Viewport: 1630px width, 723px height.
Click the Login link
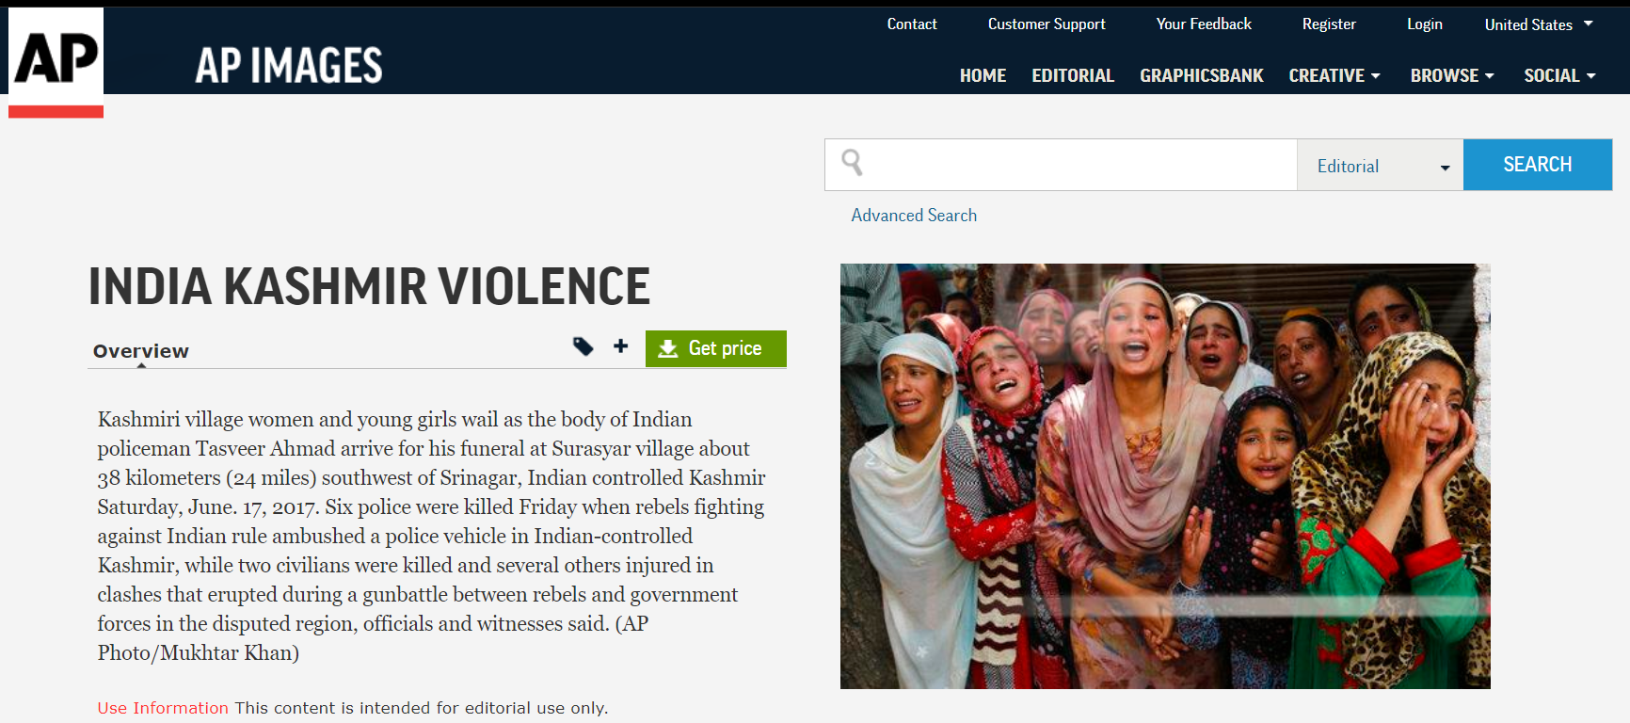[1425, 24]
